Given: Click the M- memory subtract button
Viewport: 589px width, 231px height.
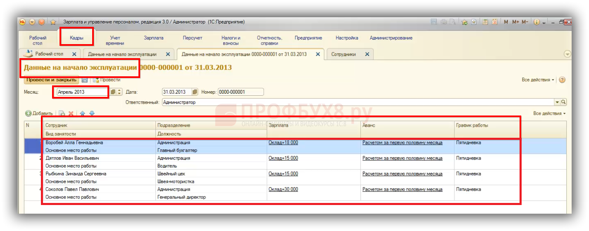Looking at the screenshot, I should [x=525, y=22].
